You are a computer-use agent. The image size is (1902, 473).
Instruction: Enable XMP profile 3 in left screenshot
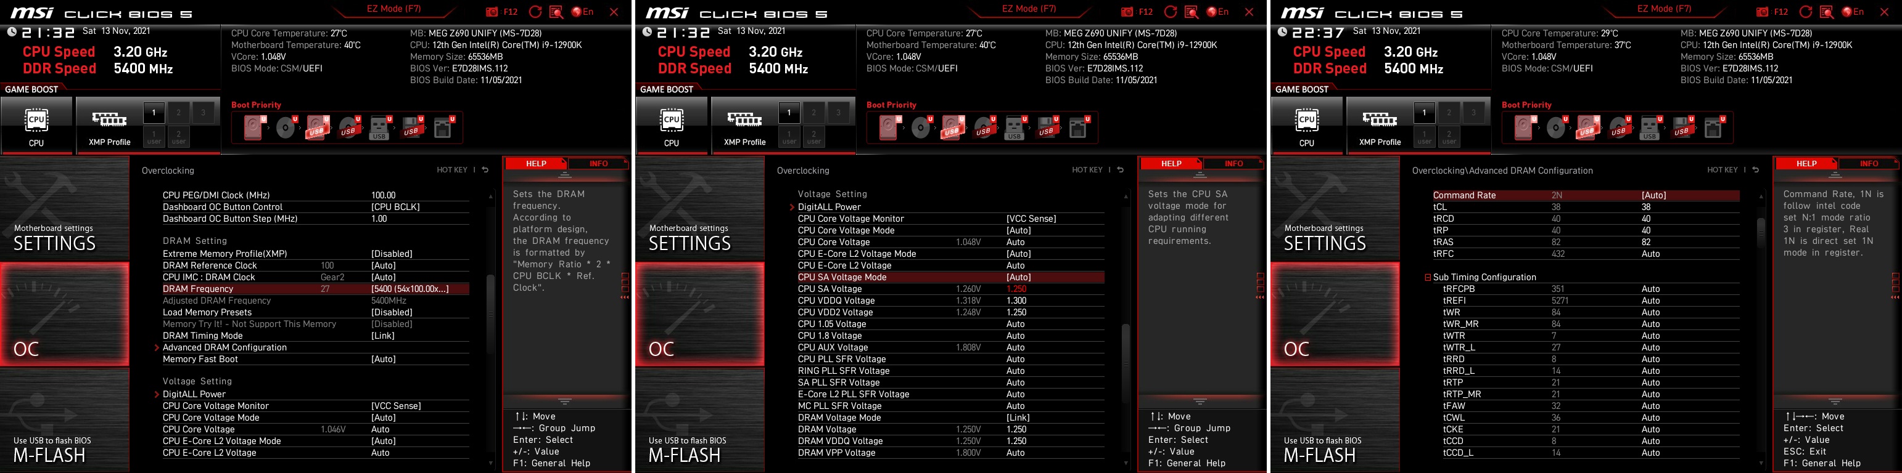[203, 113]
